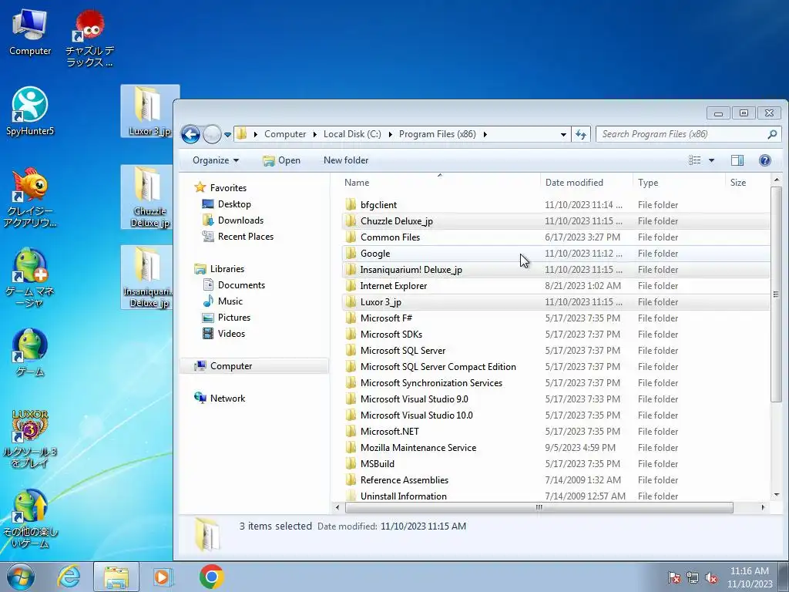This screenshot has width=789, height=592.
Task: Refresh the Program Files (x86) view
Action: pos(581,134)
